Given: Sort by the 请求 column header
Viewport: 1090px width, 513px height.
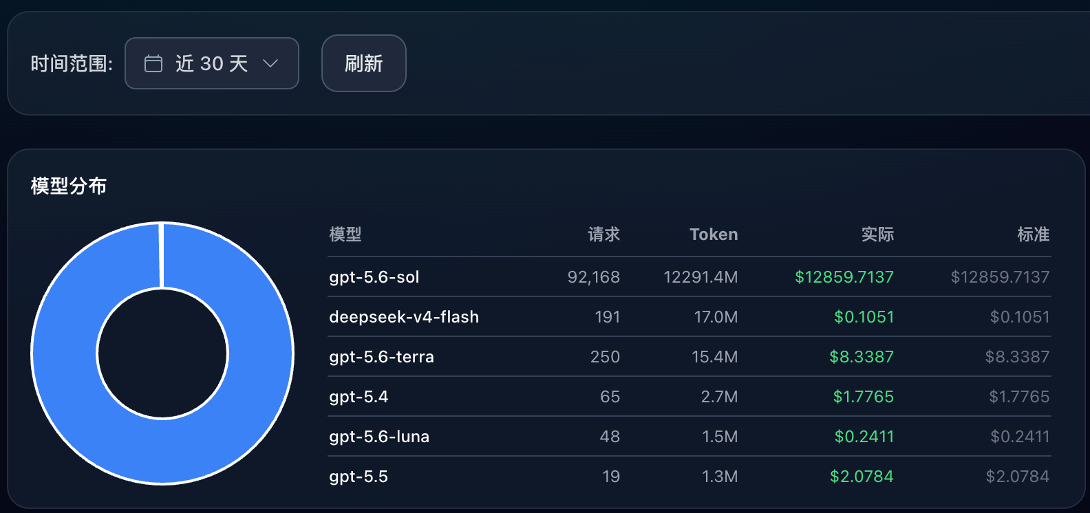Looking at the screenshot, I should coord(604,234).
